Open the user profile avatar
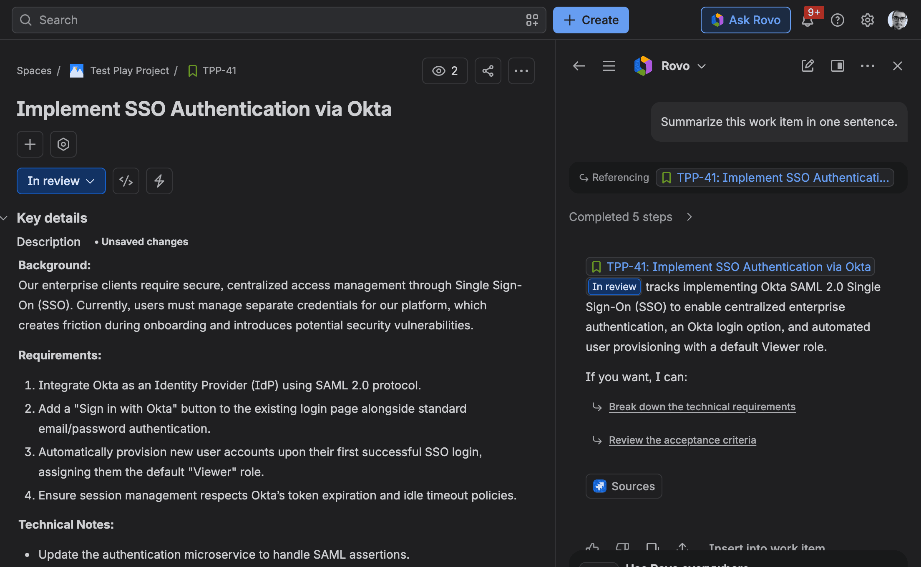 click(897, 20)
